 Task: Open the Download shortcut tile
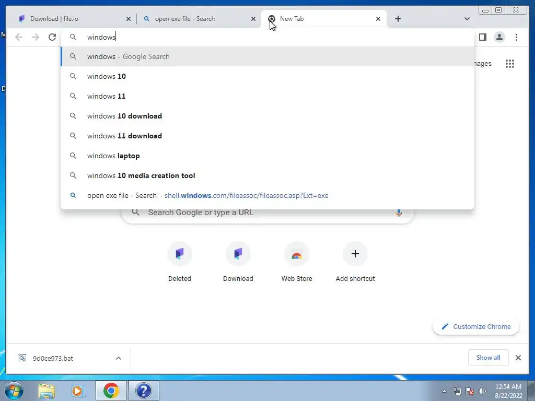pos(238,262)
